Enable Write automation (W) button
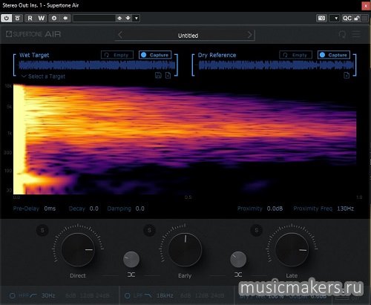Screen dimensions: 371x305 [x=42, y=18]
